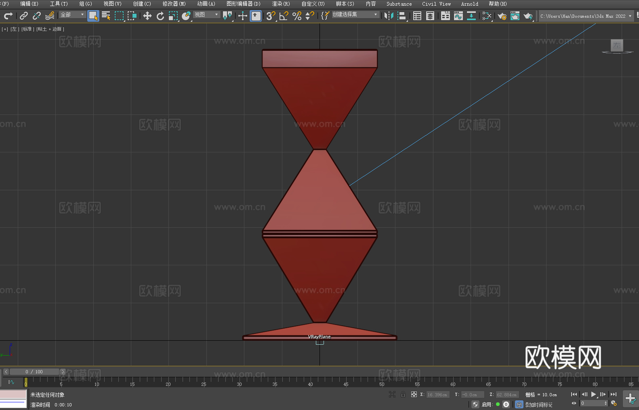Image resolution: width=639 pixels, height=410 pixels.
Task: Toggle Percent Snap
Action: (297, 16)
